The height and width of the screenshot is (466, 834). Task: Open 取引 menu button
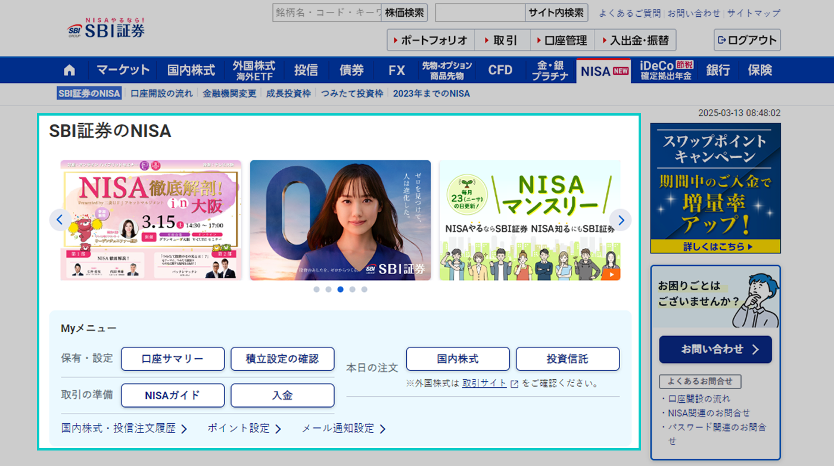502,40
